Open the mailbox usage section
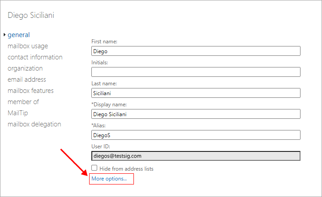The height and width of the screenshot is (197, 322). pos(28,46)
